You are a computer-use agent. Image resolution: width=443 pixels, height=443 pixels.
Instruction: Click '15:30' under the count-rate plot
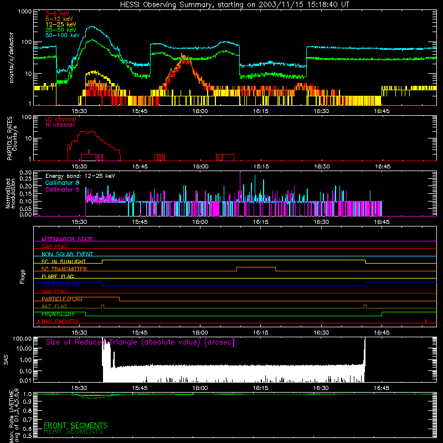click(x=79, y=111)
